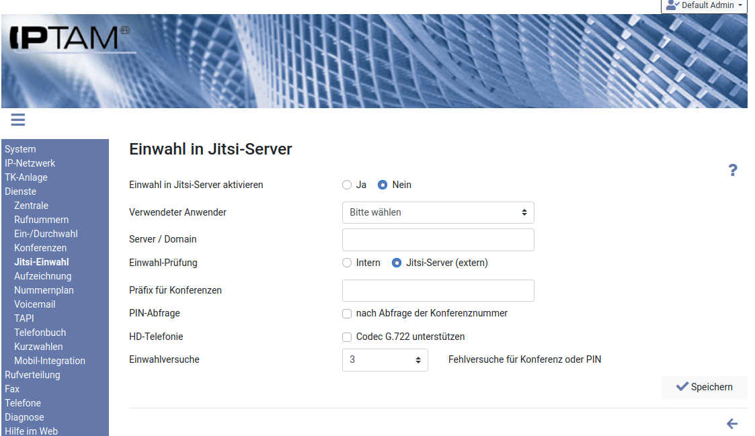Screen dimensions: 755x436
Task: Enable PIN-Abfrage checkbox
Action: click(347, 313)
